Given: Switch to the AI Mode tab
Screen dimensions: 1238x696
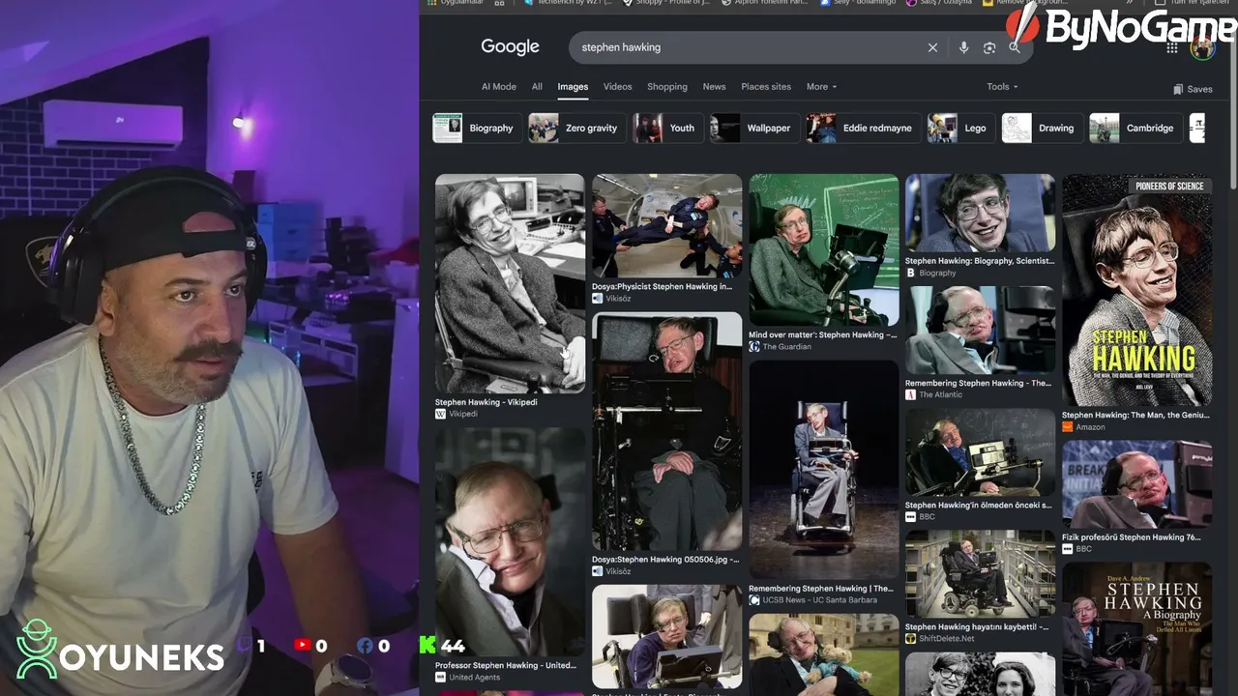Looking at the screenshot, I should (x=499, y=87).
